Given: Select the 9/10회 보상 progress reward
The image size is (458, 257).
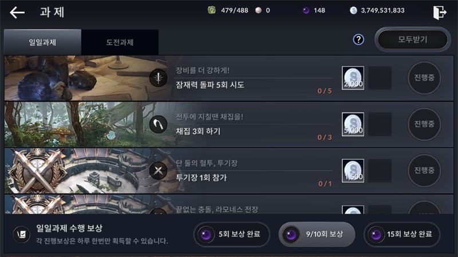Looking at the screenshot, I should (317, 234).
